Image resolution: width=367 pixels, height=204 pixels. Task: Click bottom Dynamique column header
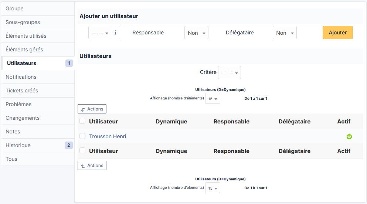click(x=171, y=151)
